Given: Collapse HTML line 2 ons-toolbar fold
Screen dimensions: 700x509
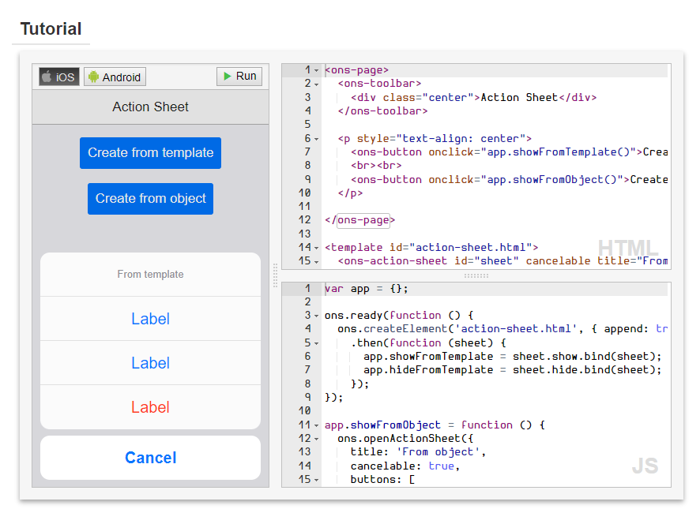Looking at the screenshot, I should click(316, 84).
